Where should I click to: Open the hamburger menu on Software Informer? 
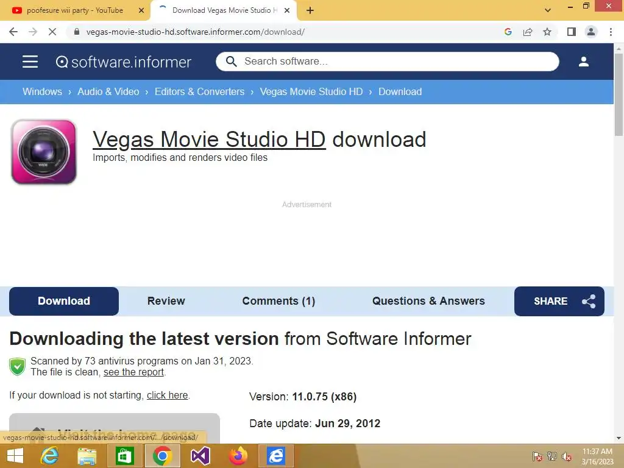pyautogui.click(x=30, y=62)
